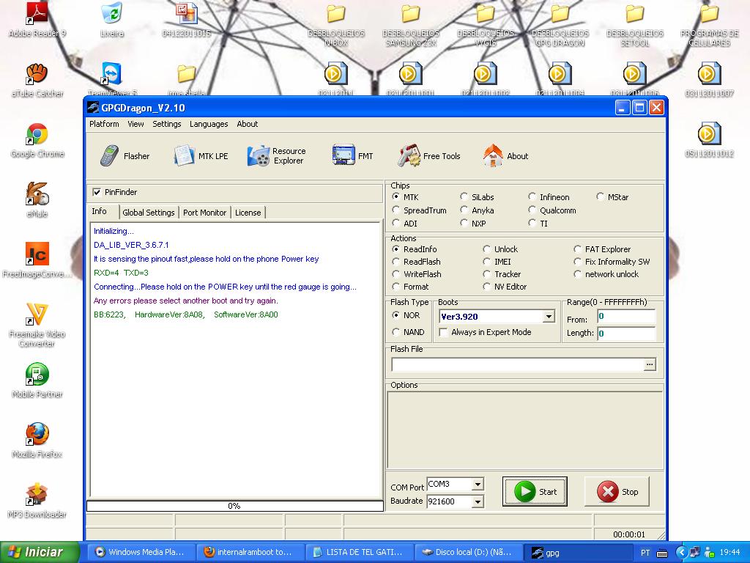Open the View menu
This screenshot has width=750, height=563.
(135, 124)
